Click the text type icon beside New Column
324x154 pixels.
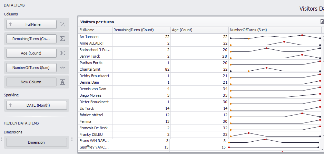click(62, 82)
